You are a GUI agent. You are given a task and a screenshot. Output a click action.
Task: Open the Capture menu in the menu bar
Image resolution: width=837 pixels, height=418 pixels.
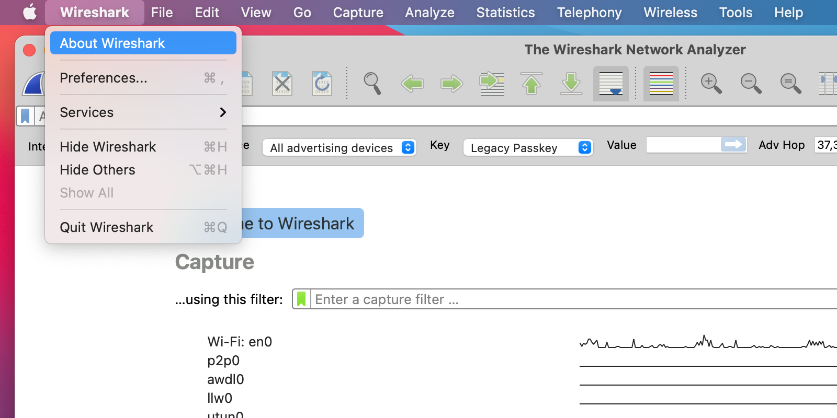click(x=358, y=13)
